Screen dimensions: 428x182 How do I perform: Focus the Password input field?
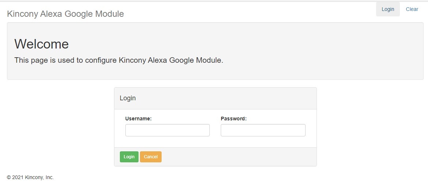(x=263, y=130)
